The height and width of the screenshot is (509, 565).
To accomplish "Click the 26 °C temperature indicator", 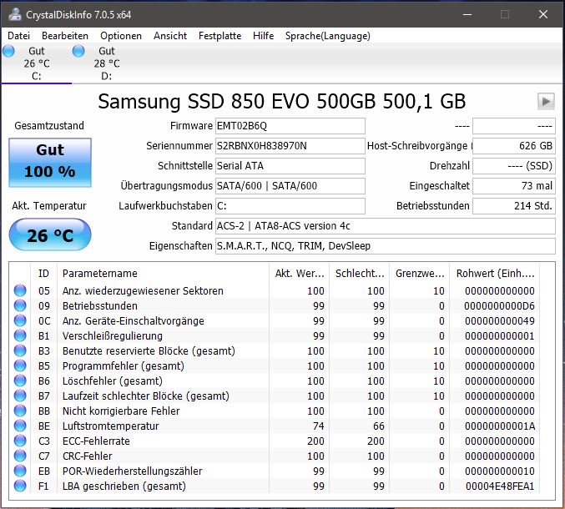I will click(x=50, y=234).
